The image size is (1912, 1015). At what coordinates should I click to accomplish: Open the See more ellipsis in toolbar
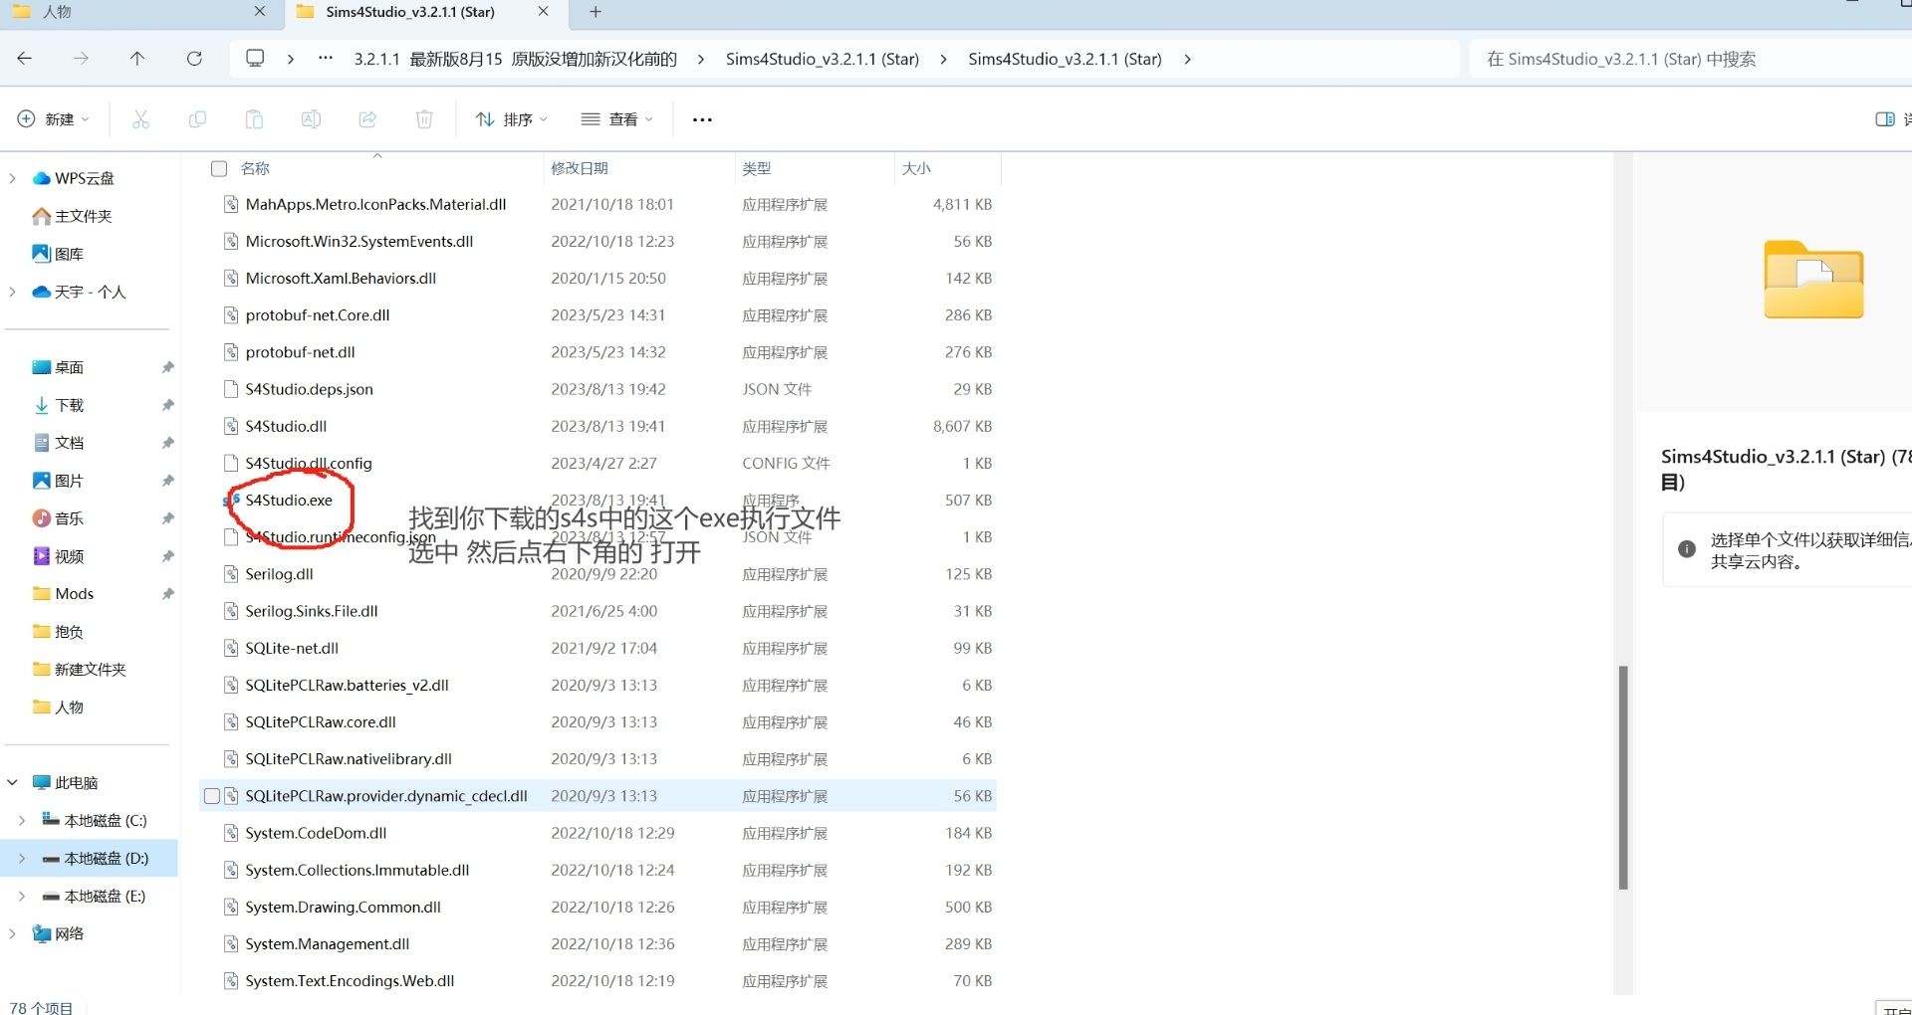[702, 119]
